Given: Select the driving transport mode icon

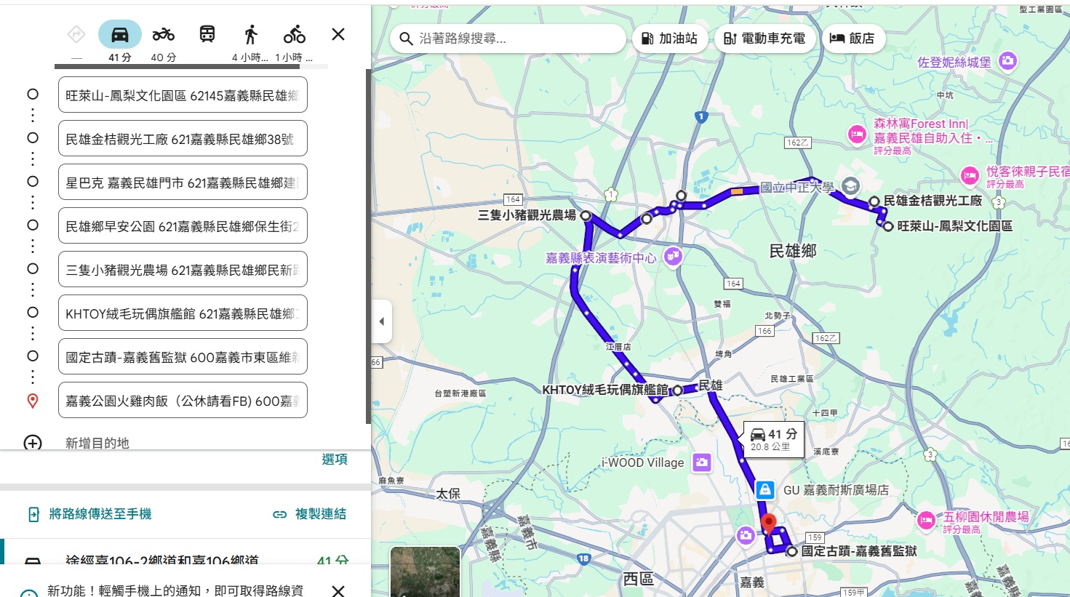Looking at the screenshot, I should [x=119, y=33].
